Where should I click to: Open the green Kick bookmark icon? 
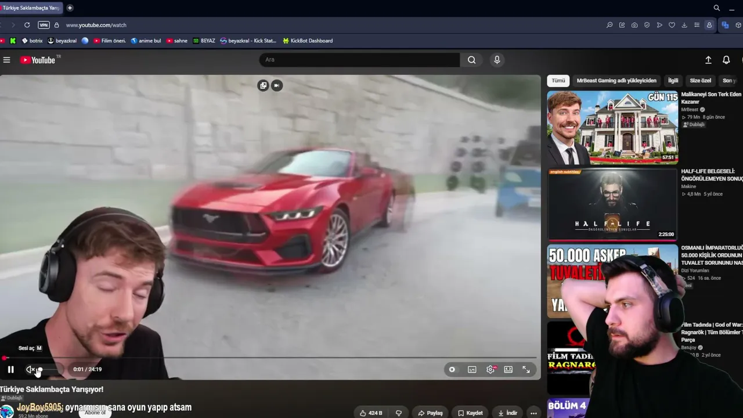[13, 41]
